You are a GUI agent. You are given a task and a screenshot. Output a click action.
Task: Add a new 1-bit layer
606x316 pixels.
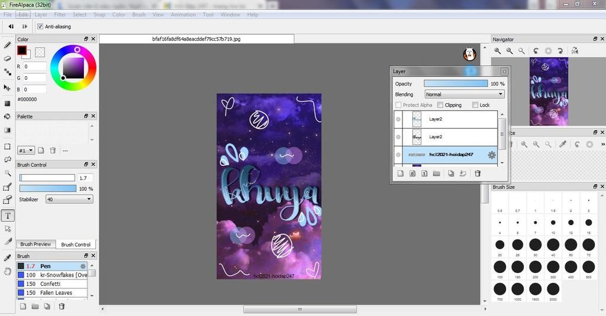[424, 174]
